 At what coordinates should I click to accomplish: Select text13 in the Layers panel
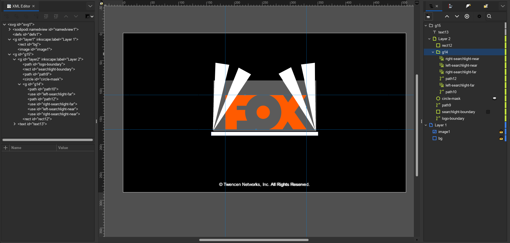(443, 32)
